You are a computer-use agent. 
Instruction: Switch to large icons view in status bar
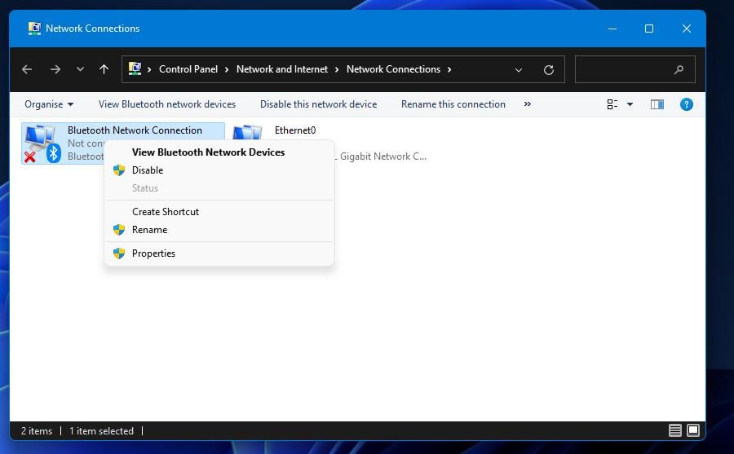click(693, 430)
